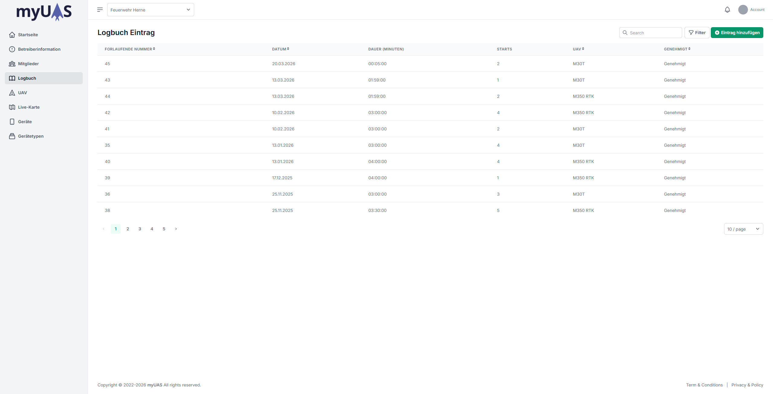Click the Account avatar circle
Viewport: 773px width, 394px height.
pyautogui.click(x=743, y=10)
